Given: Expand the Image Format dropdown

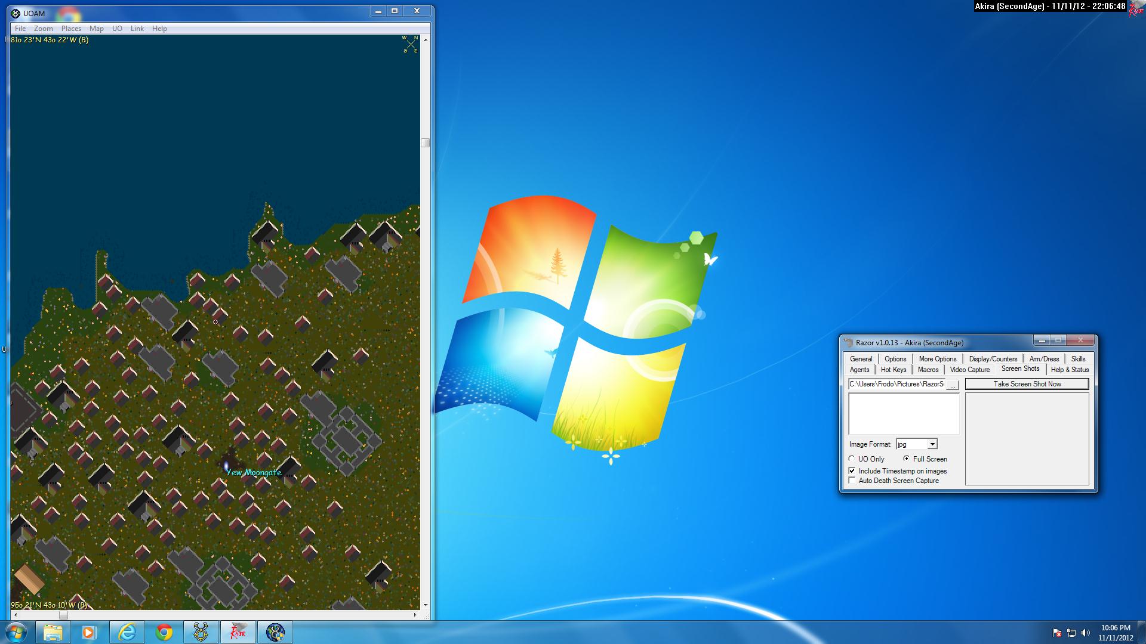Looking at the screenshot, I should click(x=932, y=444).
